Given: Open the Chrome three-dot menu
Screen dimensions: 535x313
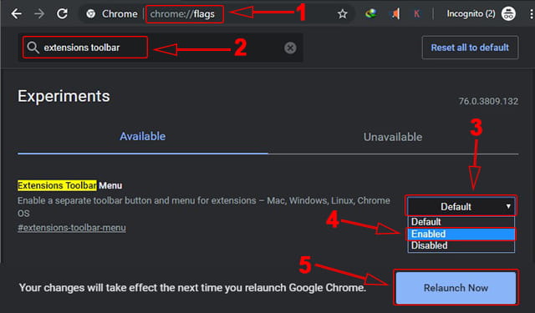Looking at the screenshot, I should coord(531,14).
